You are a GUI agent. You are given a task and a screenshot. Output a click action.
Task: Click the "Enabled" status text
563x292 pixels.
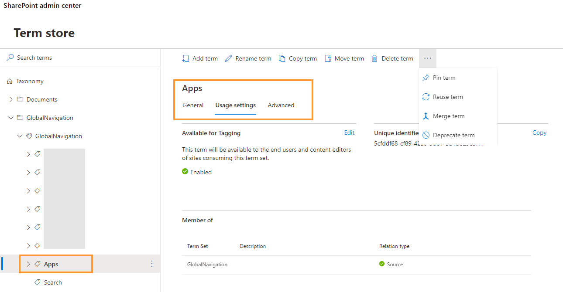(x=201, y=172)
